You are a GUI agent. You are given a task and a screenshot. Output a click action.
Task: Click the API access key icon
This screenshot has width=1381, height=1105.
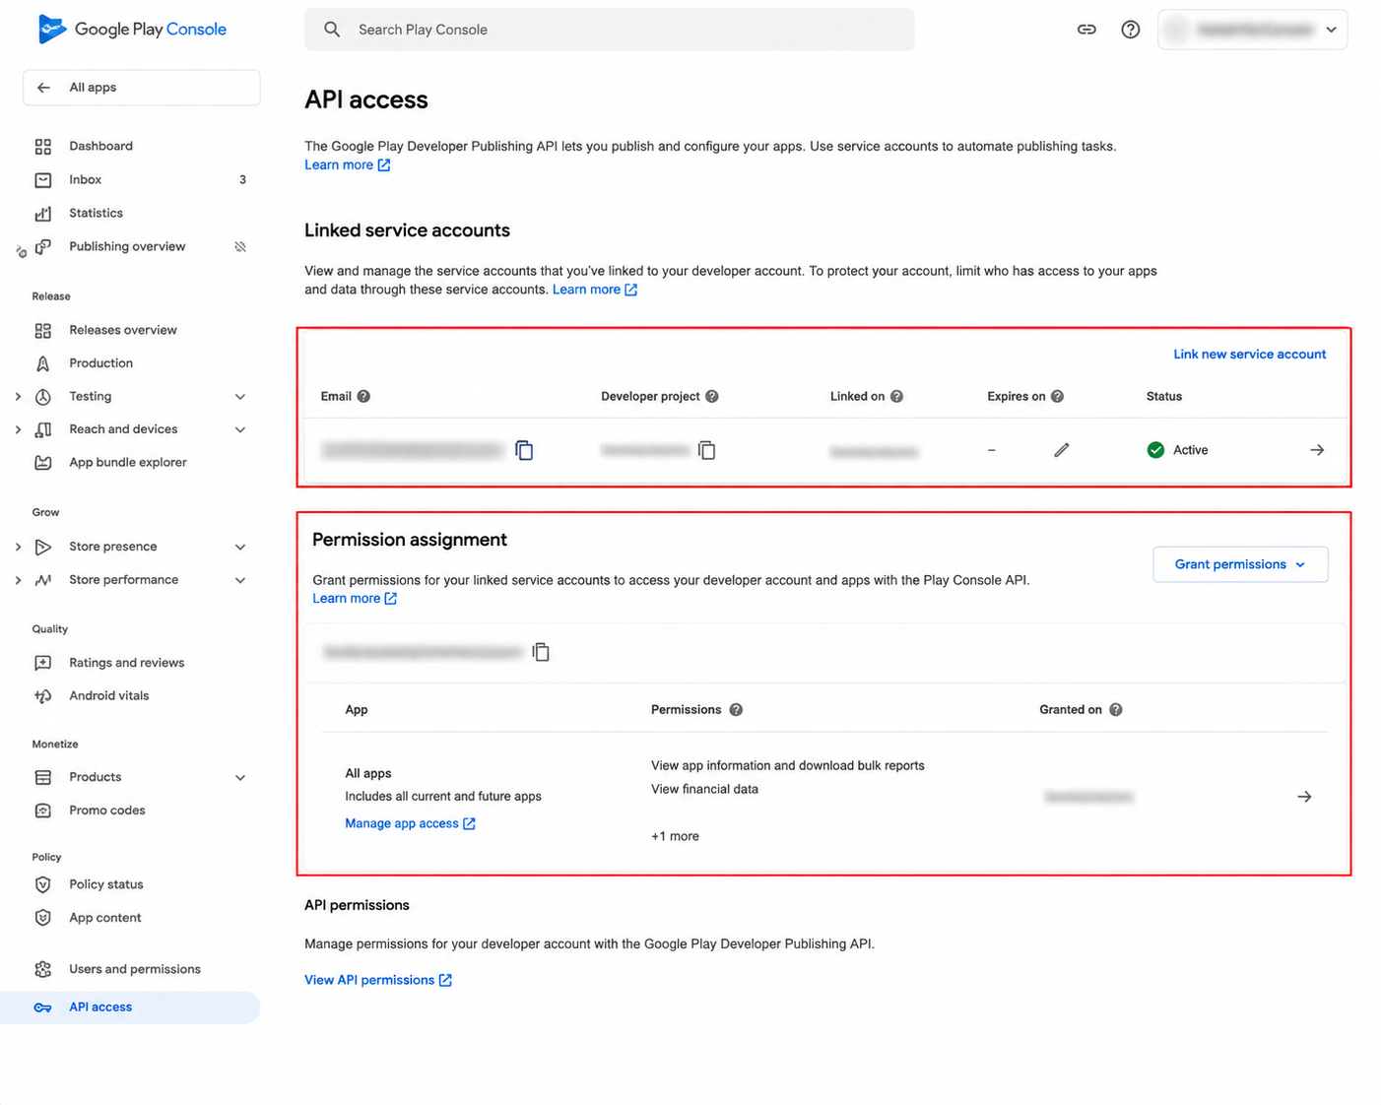point(42,1007)
